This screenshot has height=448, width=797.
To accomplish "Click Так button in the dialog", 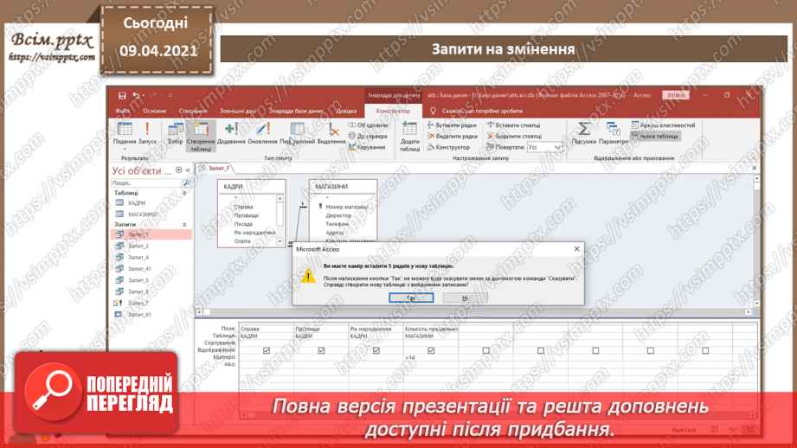I will 411,298.
